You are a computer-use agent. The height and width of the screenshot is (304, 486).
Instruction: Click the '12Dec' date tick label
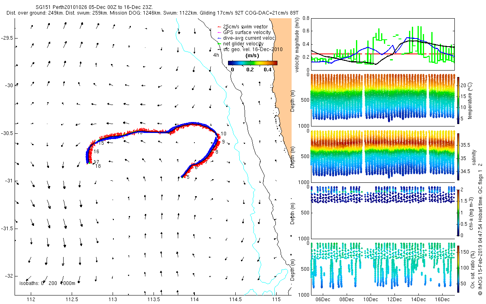[395, 300]
